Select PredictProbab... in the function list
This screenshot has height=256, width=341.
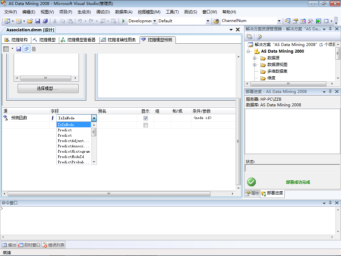coord(74,162)
